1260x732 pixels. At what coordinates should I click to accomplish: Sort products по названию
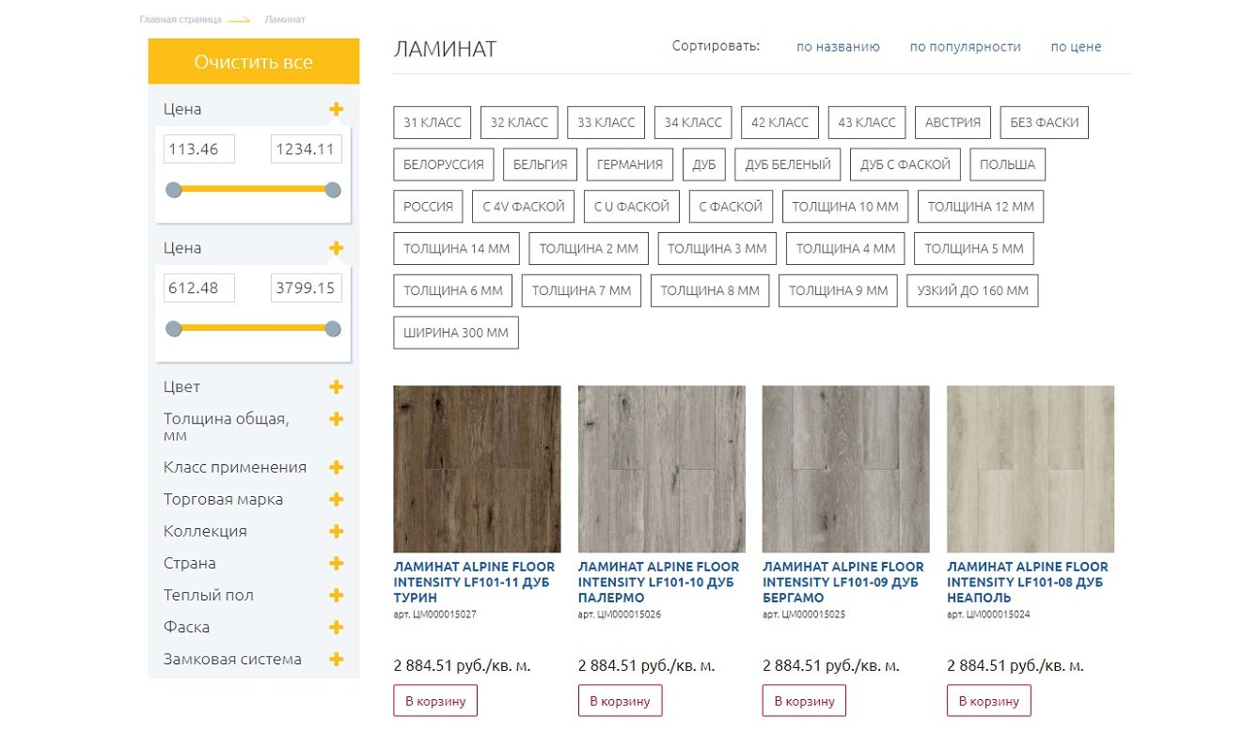pos(838,47)
